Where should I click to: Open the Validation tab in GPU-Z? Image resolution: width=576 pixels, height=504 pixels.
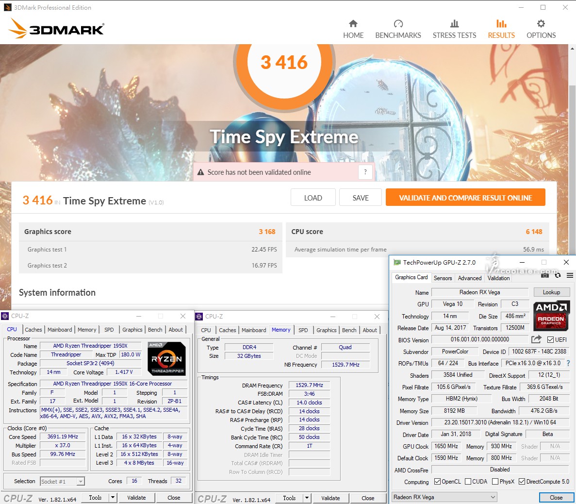[498, 278]
